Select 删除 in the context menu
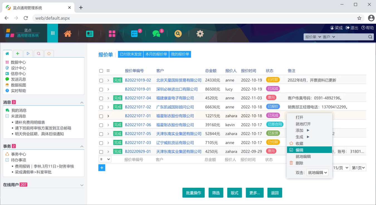 (x=299, y=163)
